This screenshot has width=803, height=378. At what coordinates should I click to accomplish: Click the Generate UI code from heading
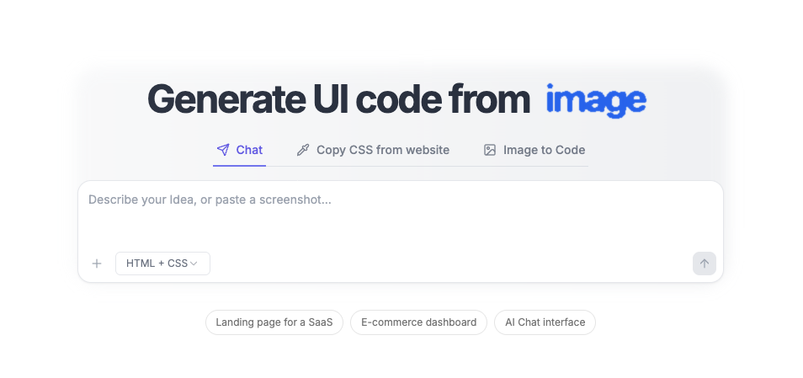click(x=338, y=99)
